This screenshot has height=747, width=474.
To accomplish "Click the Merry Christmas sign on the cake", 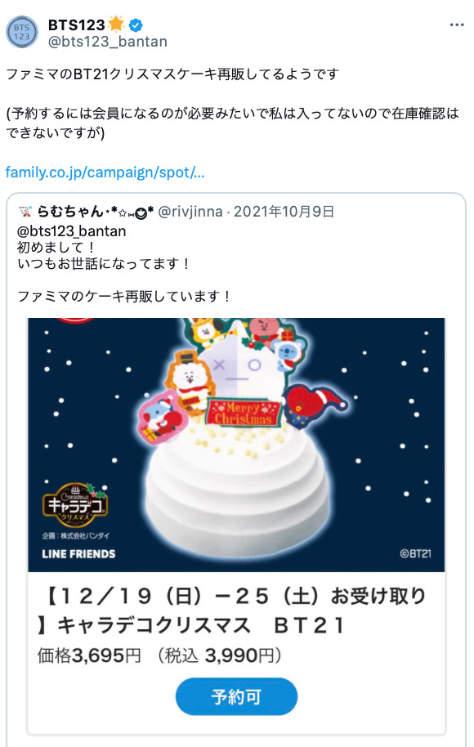I will click(x=244, y=413).
